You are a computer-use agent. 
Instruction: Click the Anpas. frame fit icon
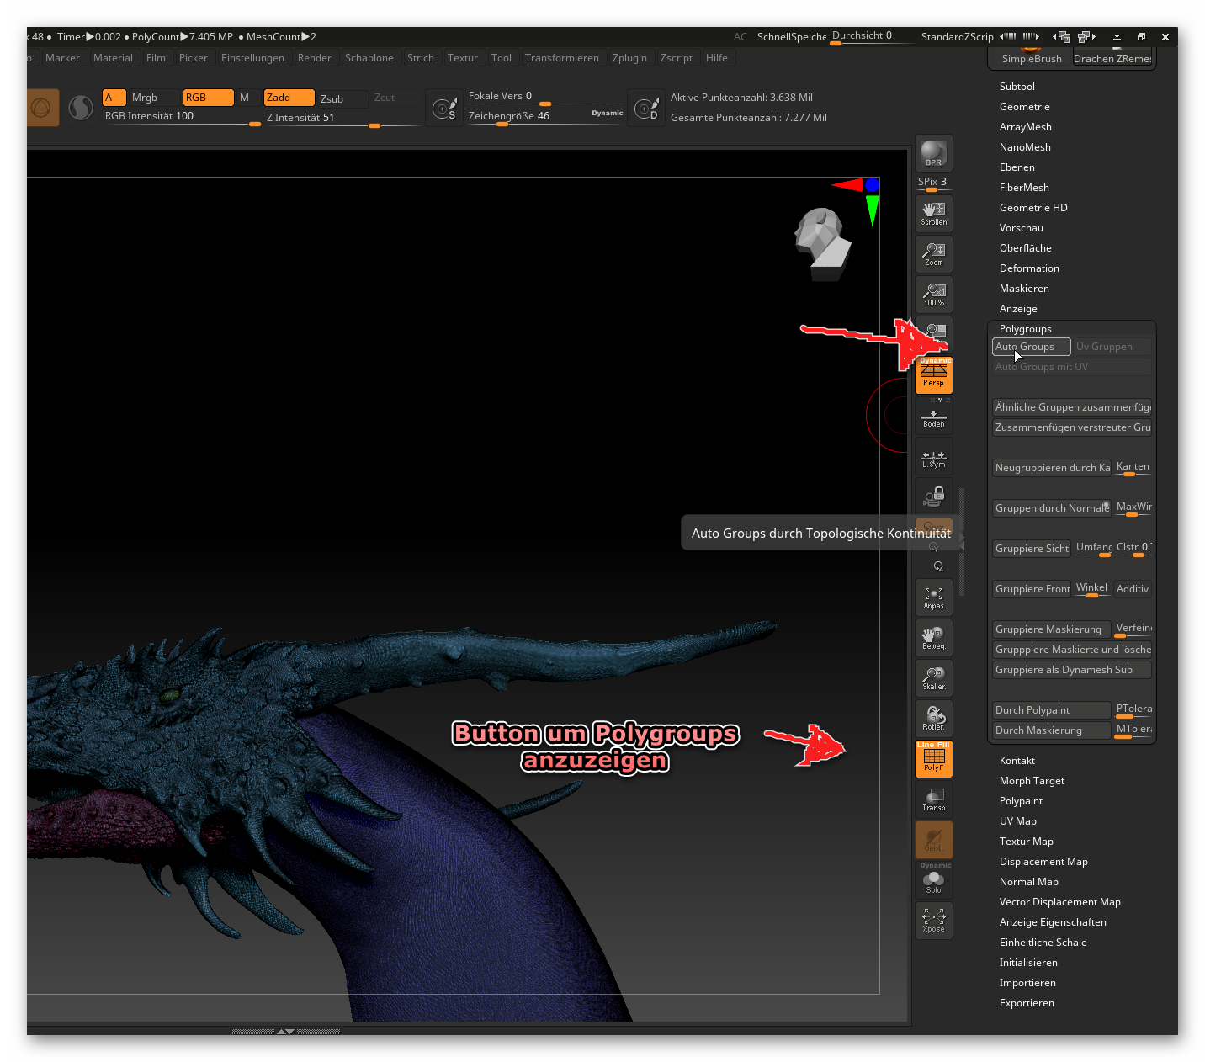933,597
